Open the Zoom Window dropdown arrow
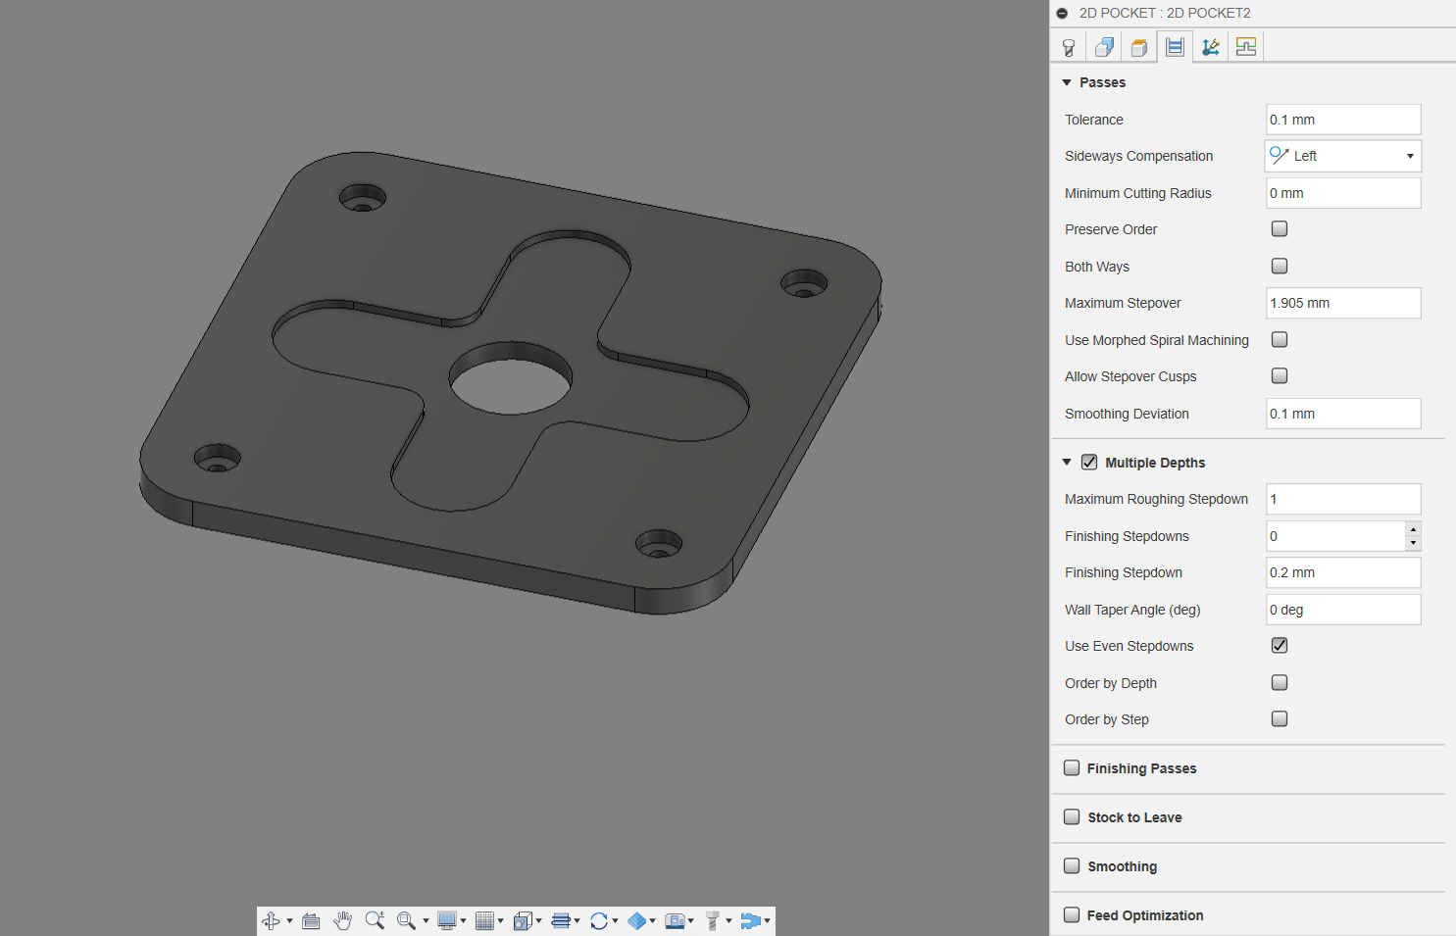The image size is (1456, 936). click(426, 920)
